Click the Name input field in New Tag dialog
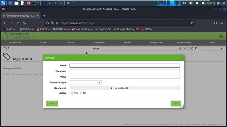 (x=125, y=66)
